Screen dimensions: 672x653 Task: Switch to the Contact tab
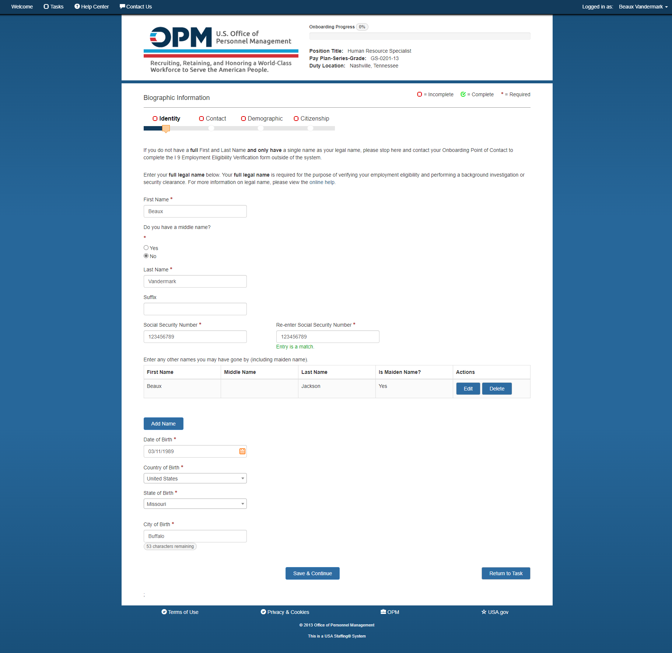[213, 119]
